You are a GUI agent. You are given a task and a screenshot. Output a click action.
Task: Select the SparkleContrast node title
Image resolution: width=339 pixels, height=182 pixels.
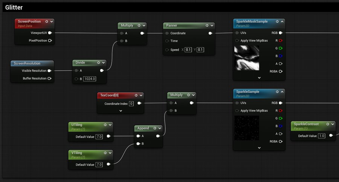[x=306, y=124]
